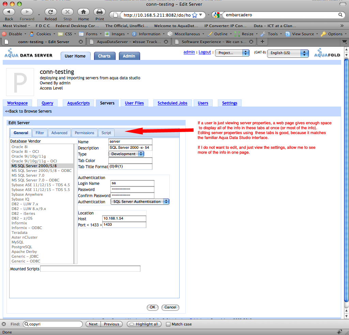Open the Permissions tab in Edit Server

(85, 133)
